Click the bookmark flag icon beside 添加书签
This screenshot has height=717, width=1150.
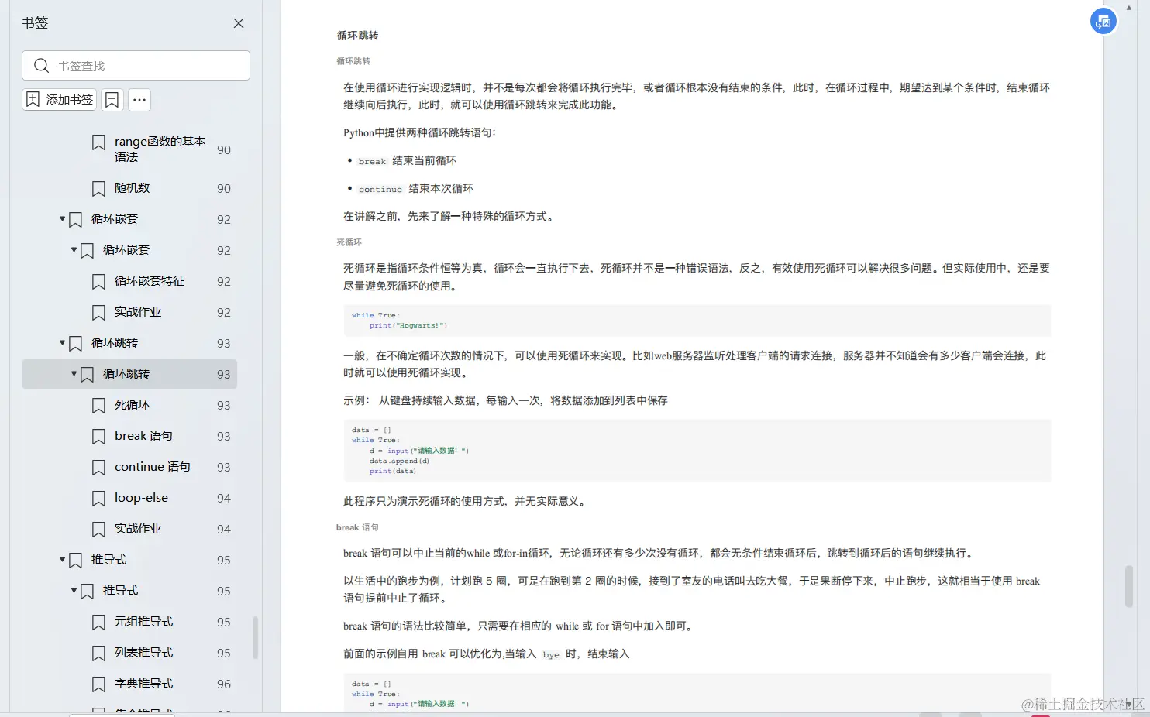click(x=112, y=100)
